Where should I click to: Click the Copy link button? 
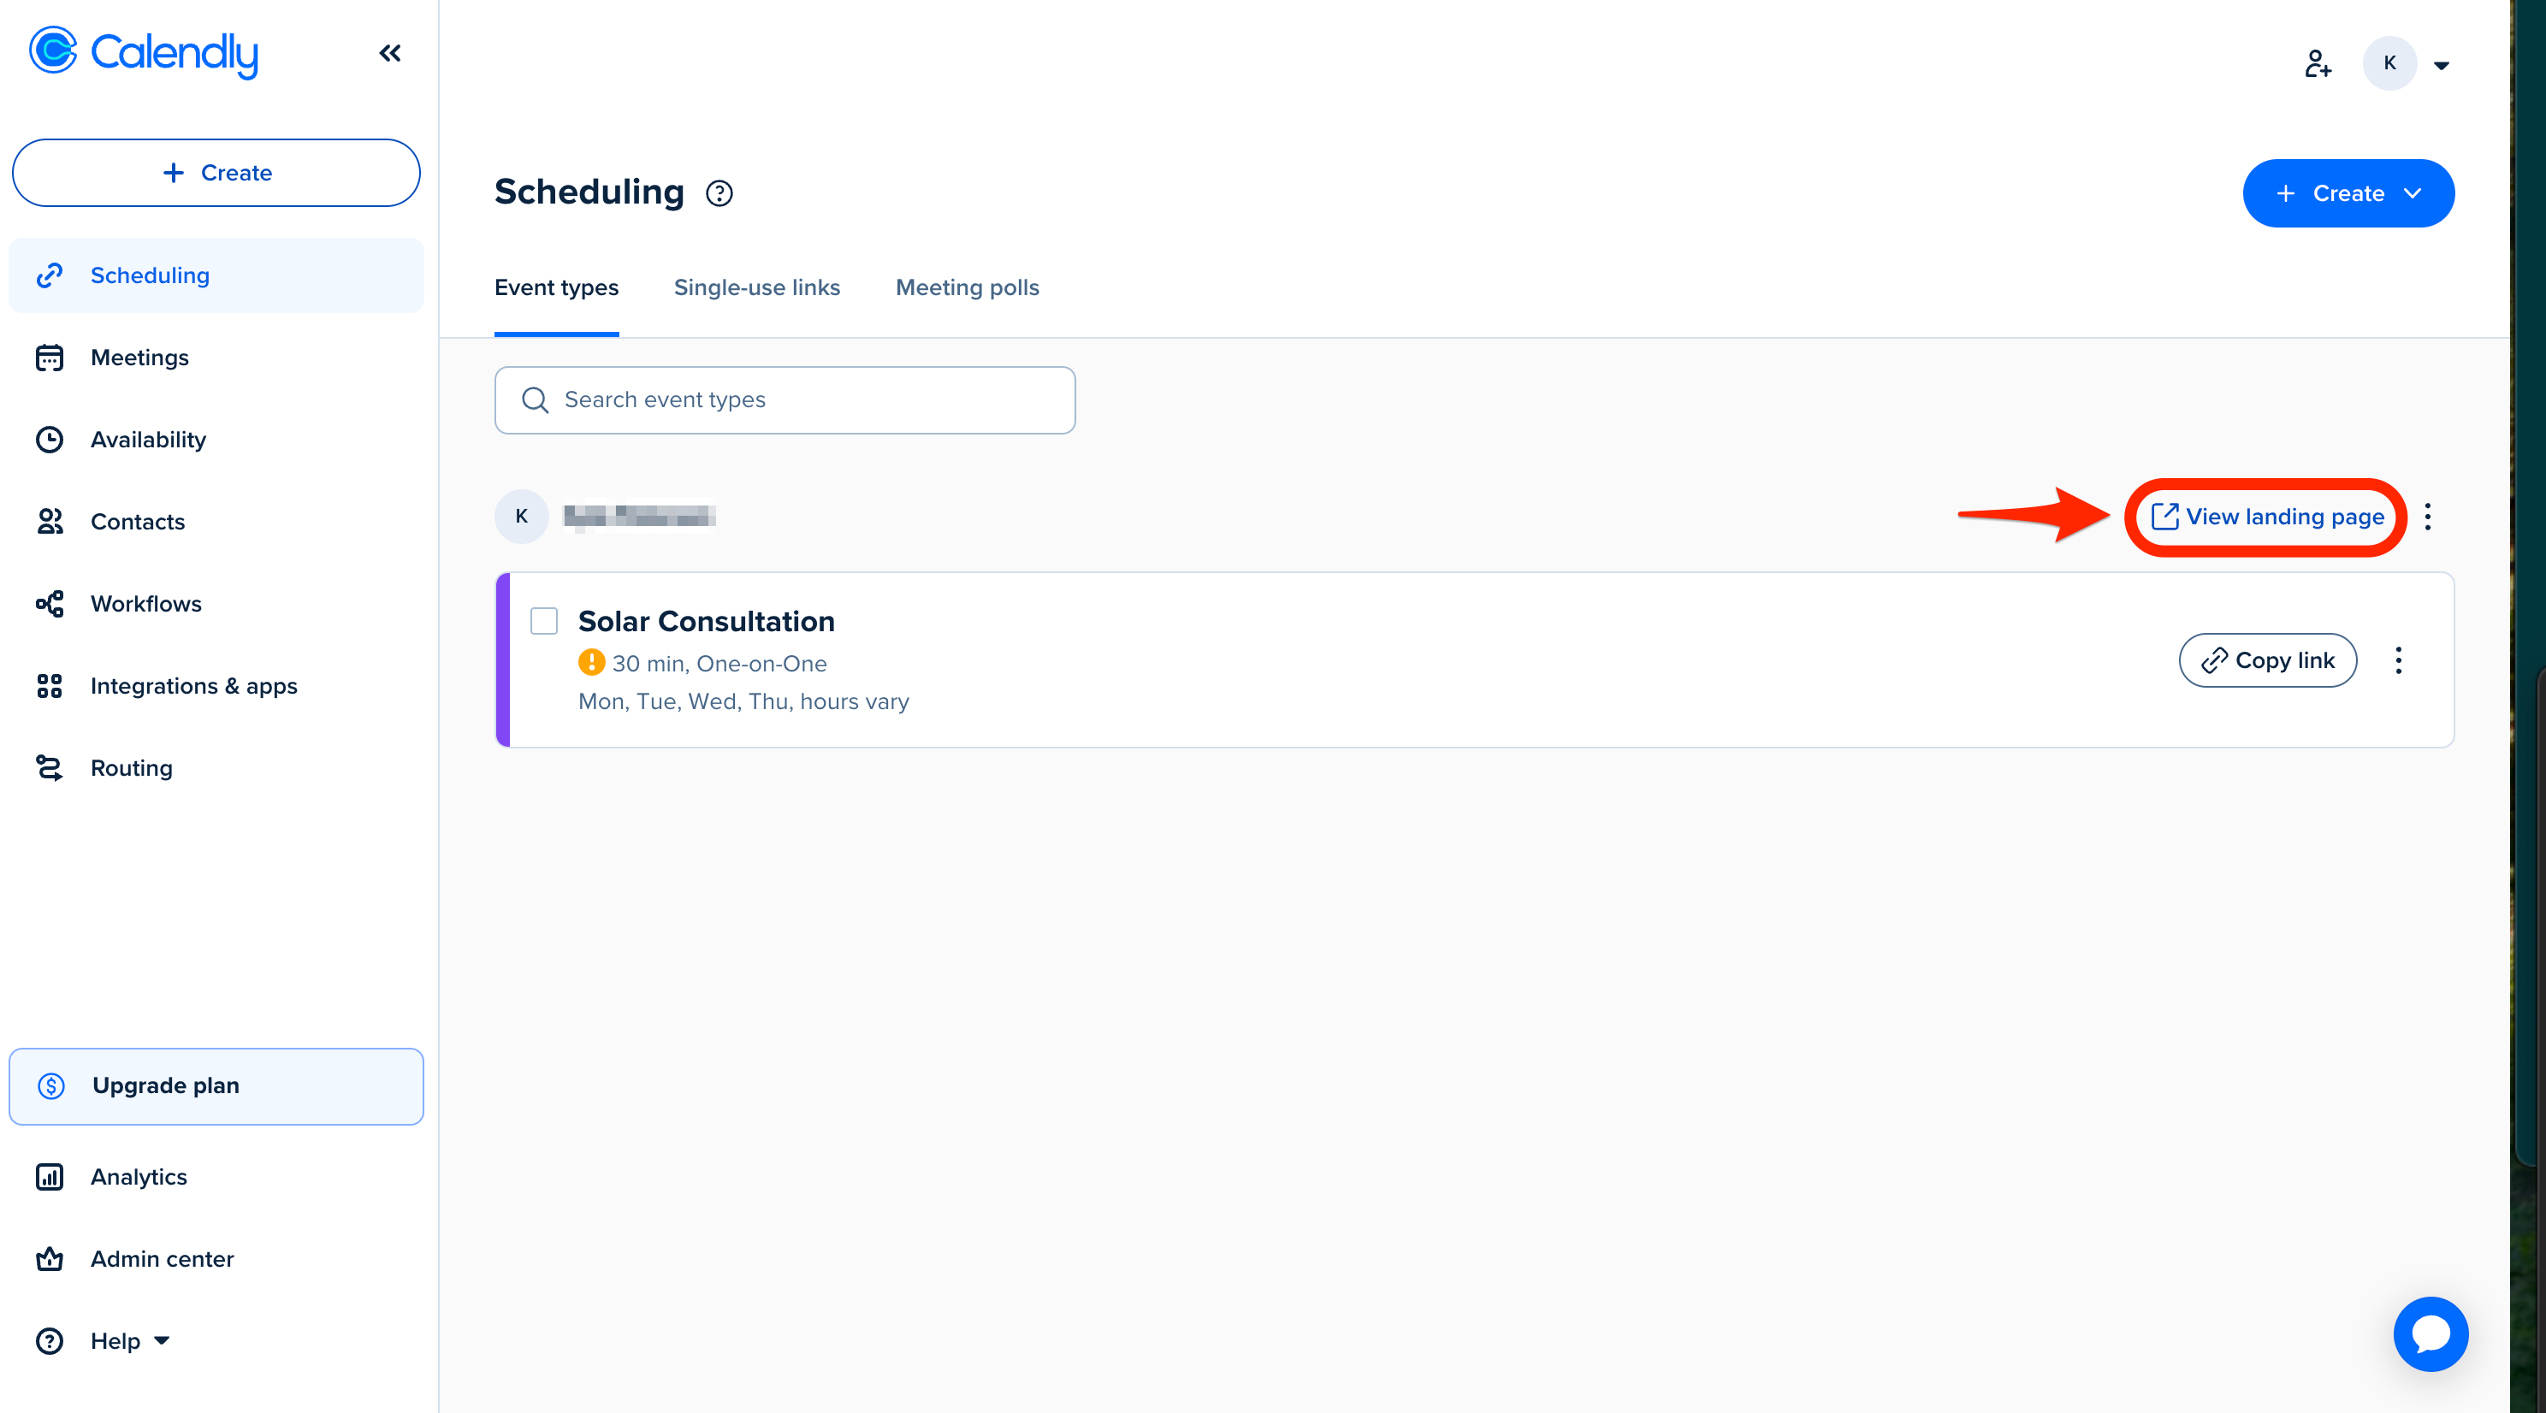(2267, 660)
